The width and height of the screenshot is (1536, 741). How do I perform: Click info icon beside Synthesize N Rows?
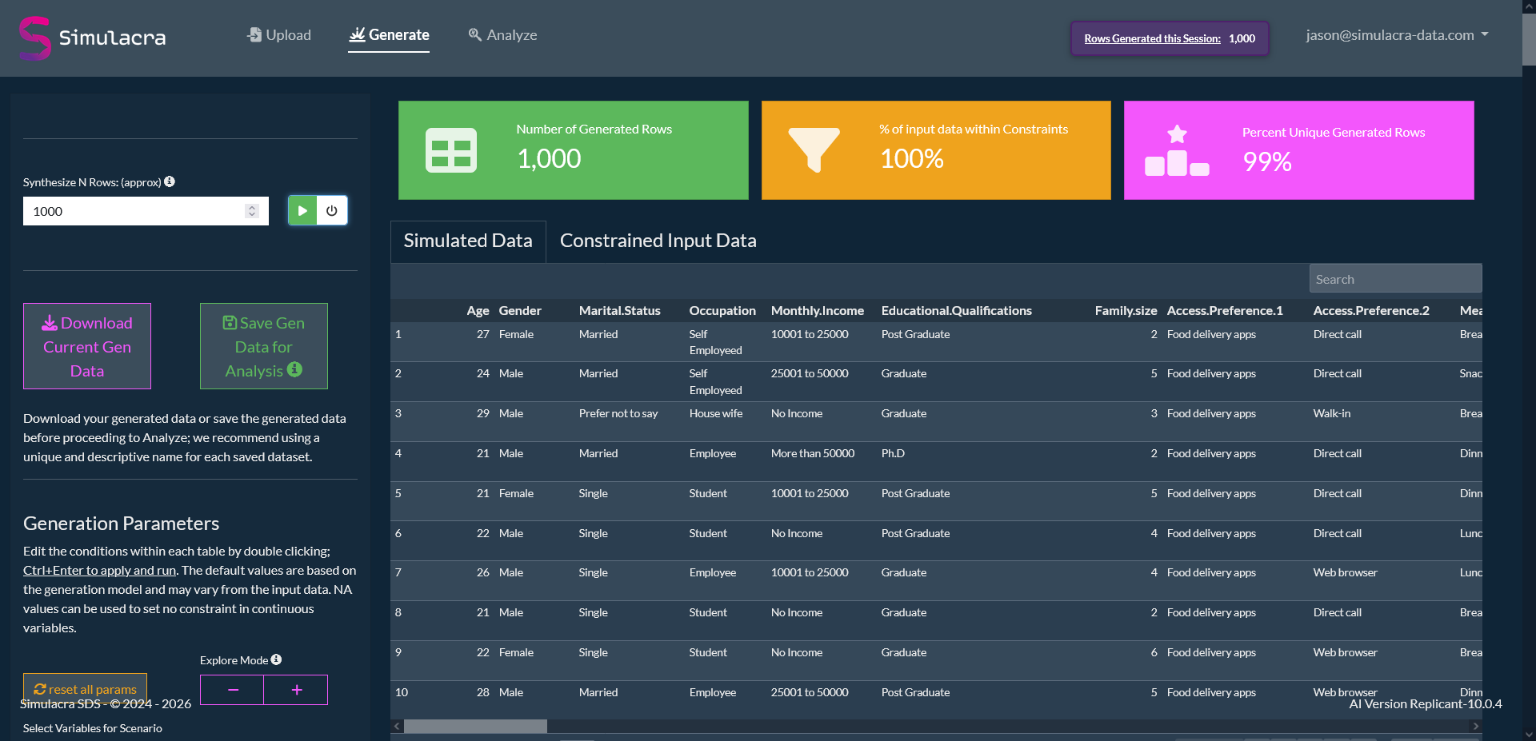tap(170, 181)
